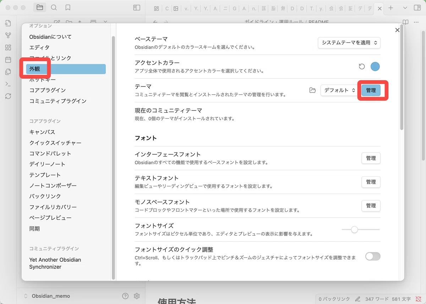Open 0 バックリンク in status bar
The image size is (426, 304).
tap(334, 299)
